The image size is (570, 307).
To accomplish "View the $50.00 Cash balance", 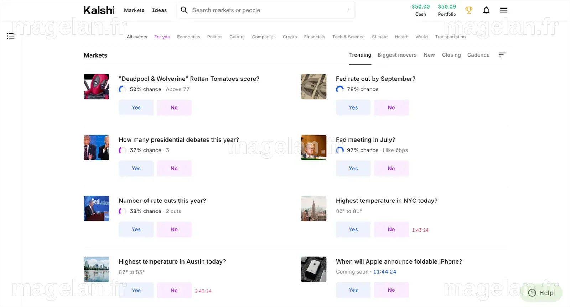I will click(421, 10).
